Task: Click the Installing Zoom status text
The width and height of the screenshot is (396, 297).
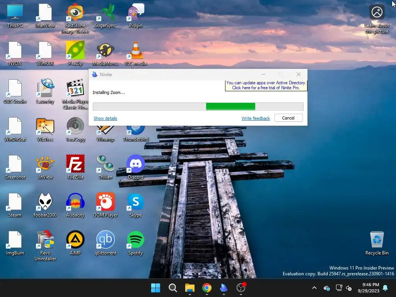Action: pos(109,92)
